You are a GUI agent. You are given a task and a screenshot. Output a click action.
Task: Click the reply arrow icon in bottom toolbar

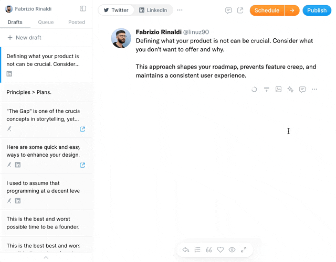pos(185,250)
